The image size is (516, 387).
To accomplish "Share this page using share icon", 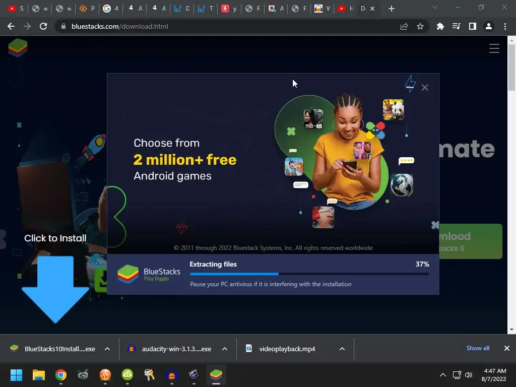I will pyautogui.click(x=404, y=26).
